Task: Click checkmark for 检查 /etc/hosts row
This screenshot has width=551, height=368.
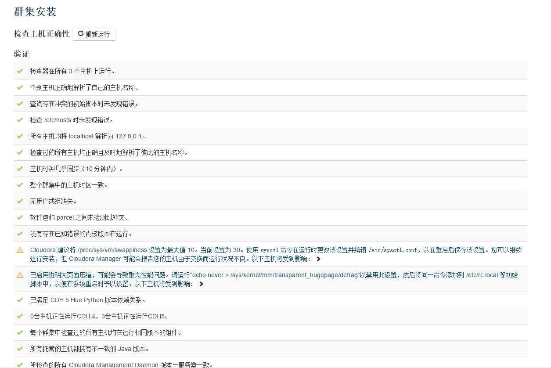Action: (x=20, y=120)
